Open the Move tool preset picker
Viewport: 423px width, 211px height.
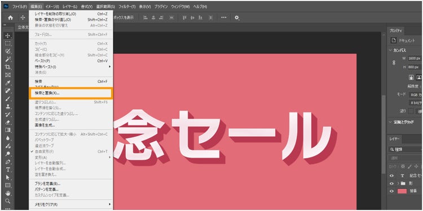pyautogui.click(x=23, y=18)
